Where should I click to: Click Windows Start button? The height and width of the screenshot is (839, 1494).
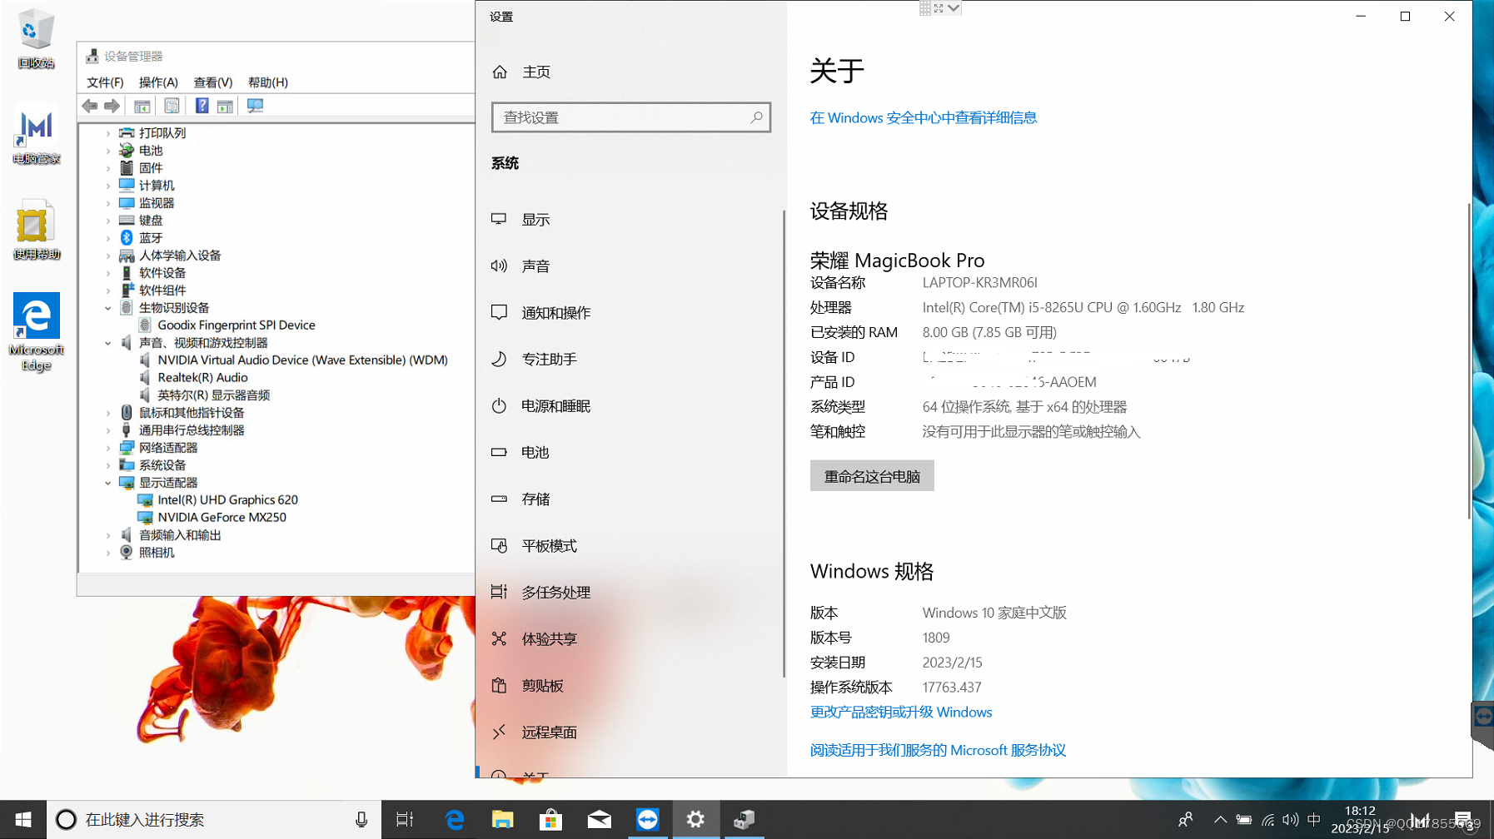pos(23,820)
